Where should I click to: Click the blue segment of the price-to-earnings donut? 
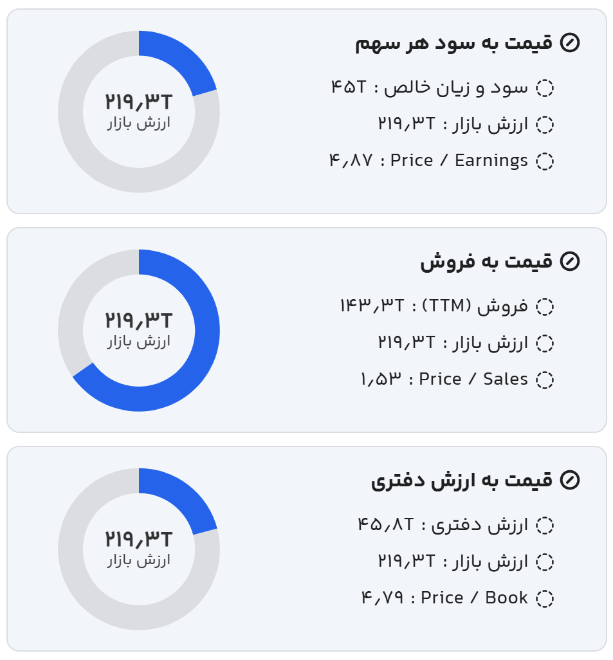(x=181, y=57)
